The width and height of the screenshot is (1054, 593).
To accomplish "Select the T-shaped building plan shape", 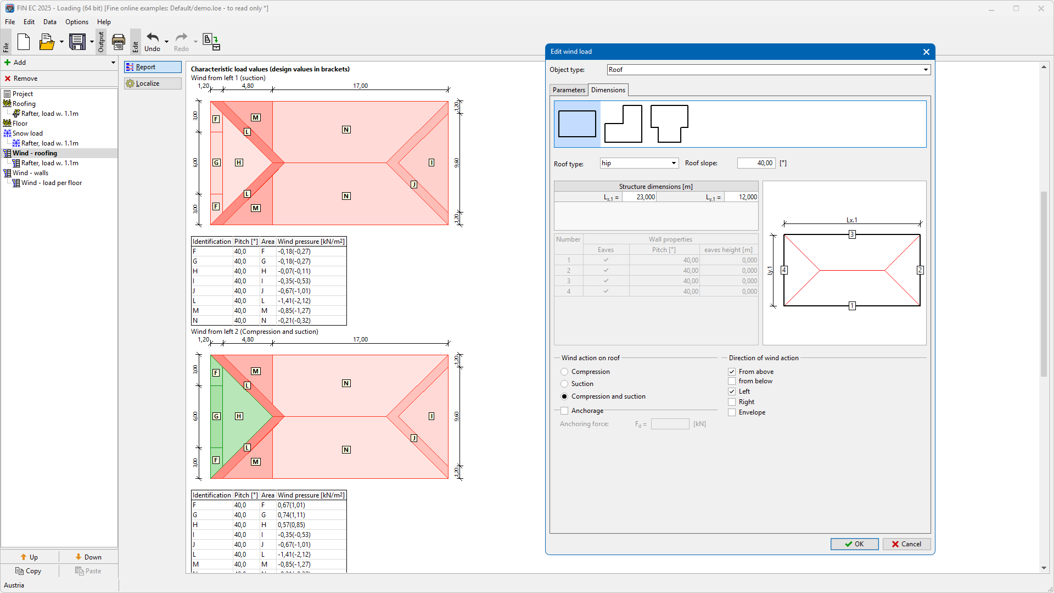I will [669, 124].
